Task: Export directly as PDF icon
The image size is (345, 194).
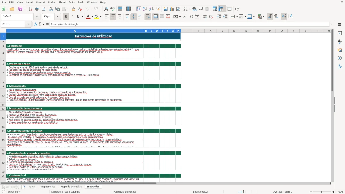Action: click(x=31, y=9)
